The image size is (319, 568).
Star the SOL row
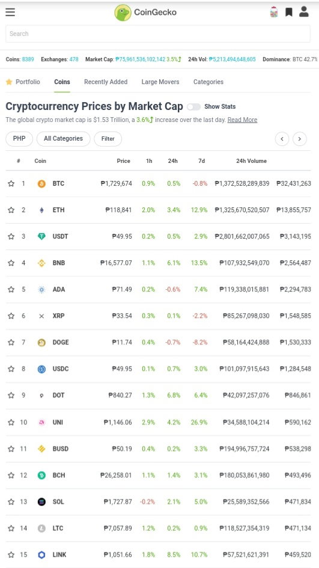[11, 502]
